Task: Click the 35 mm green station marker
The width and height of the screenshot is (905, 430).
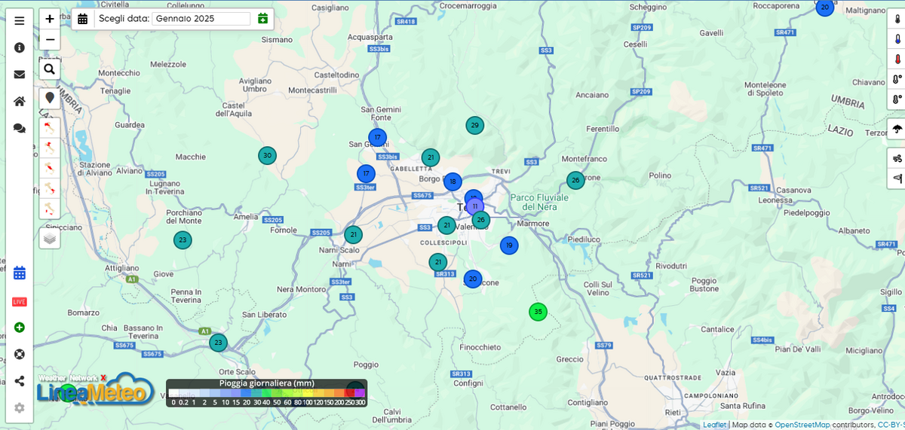Action: click(x=538, y=312)
